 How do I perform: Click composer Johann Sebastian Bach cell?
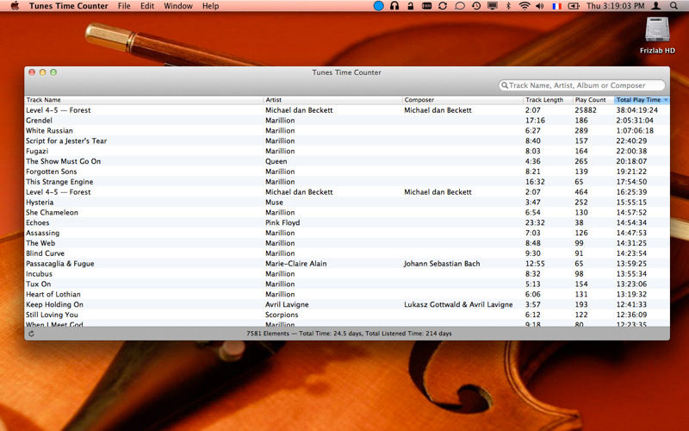pos(442,264)
